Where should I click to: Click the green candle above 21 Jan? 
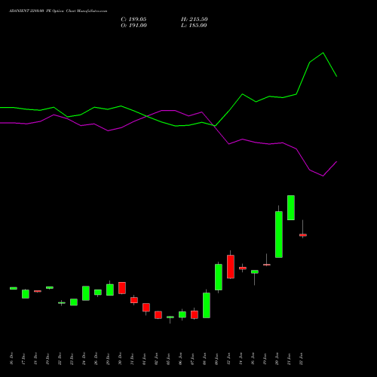[291, 207]
